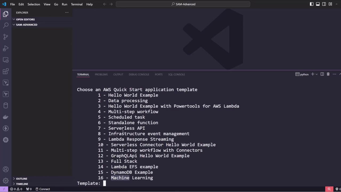The width and height of the screenshot is (341, 192).
Task: Kill the terminal with the trash icon
Action: [x=328, y=74]
